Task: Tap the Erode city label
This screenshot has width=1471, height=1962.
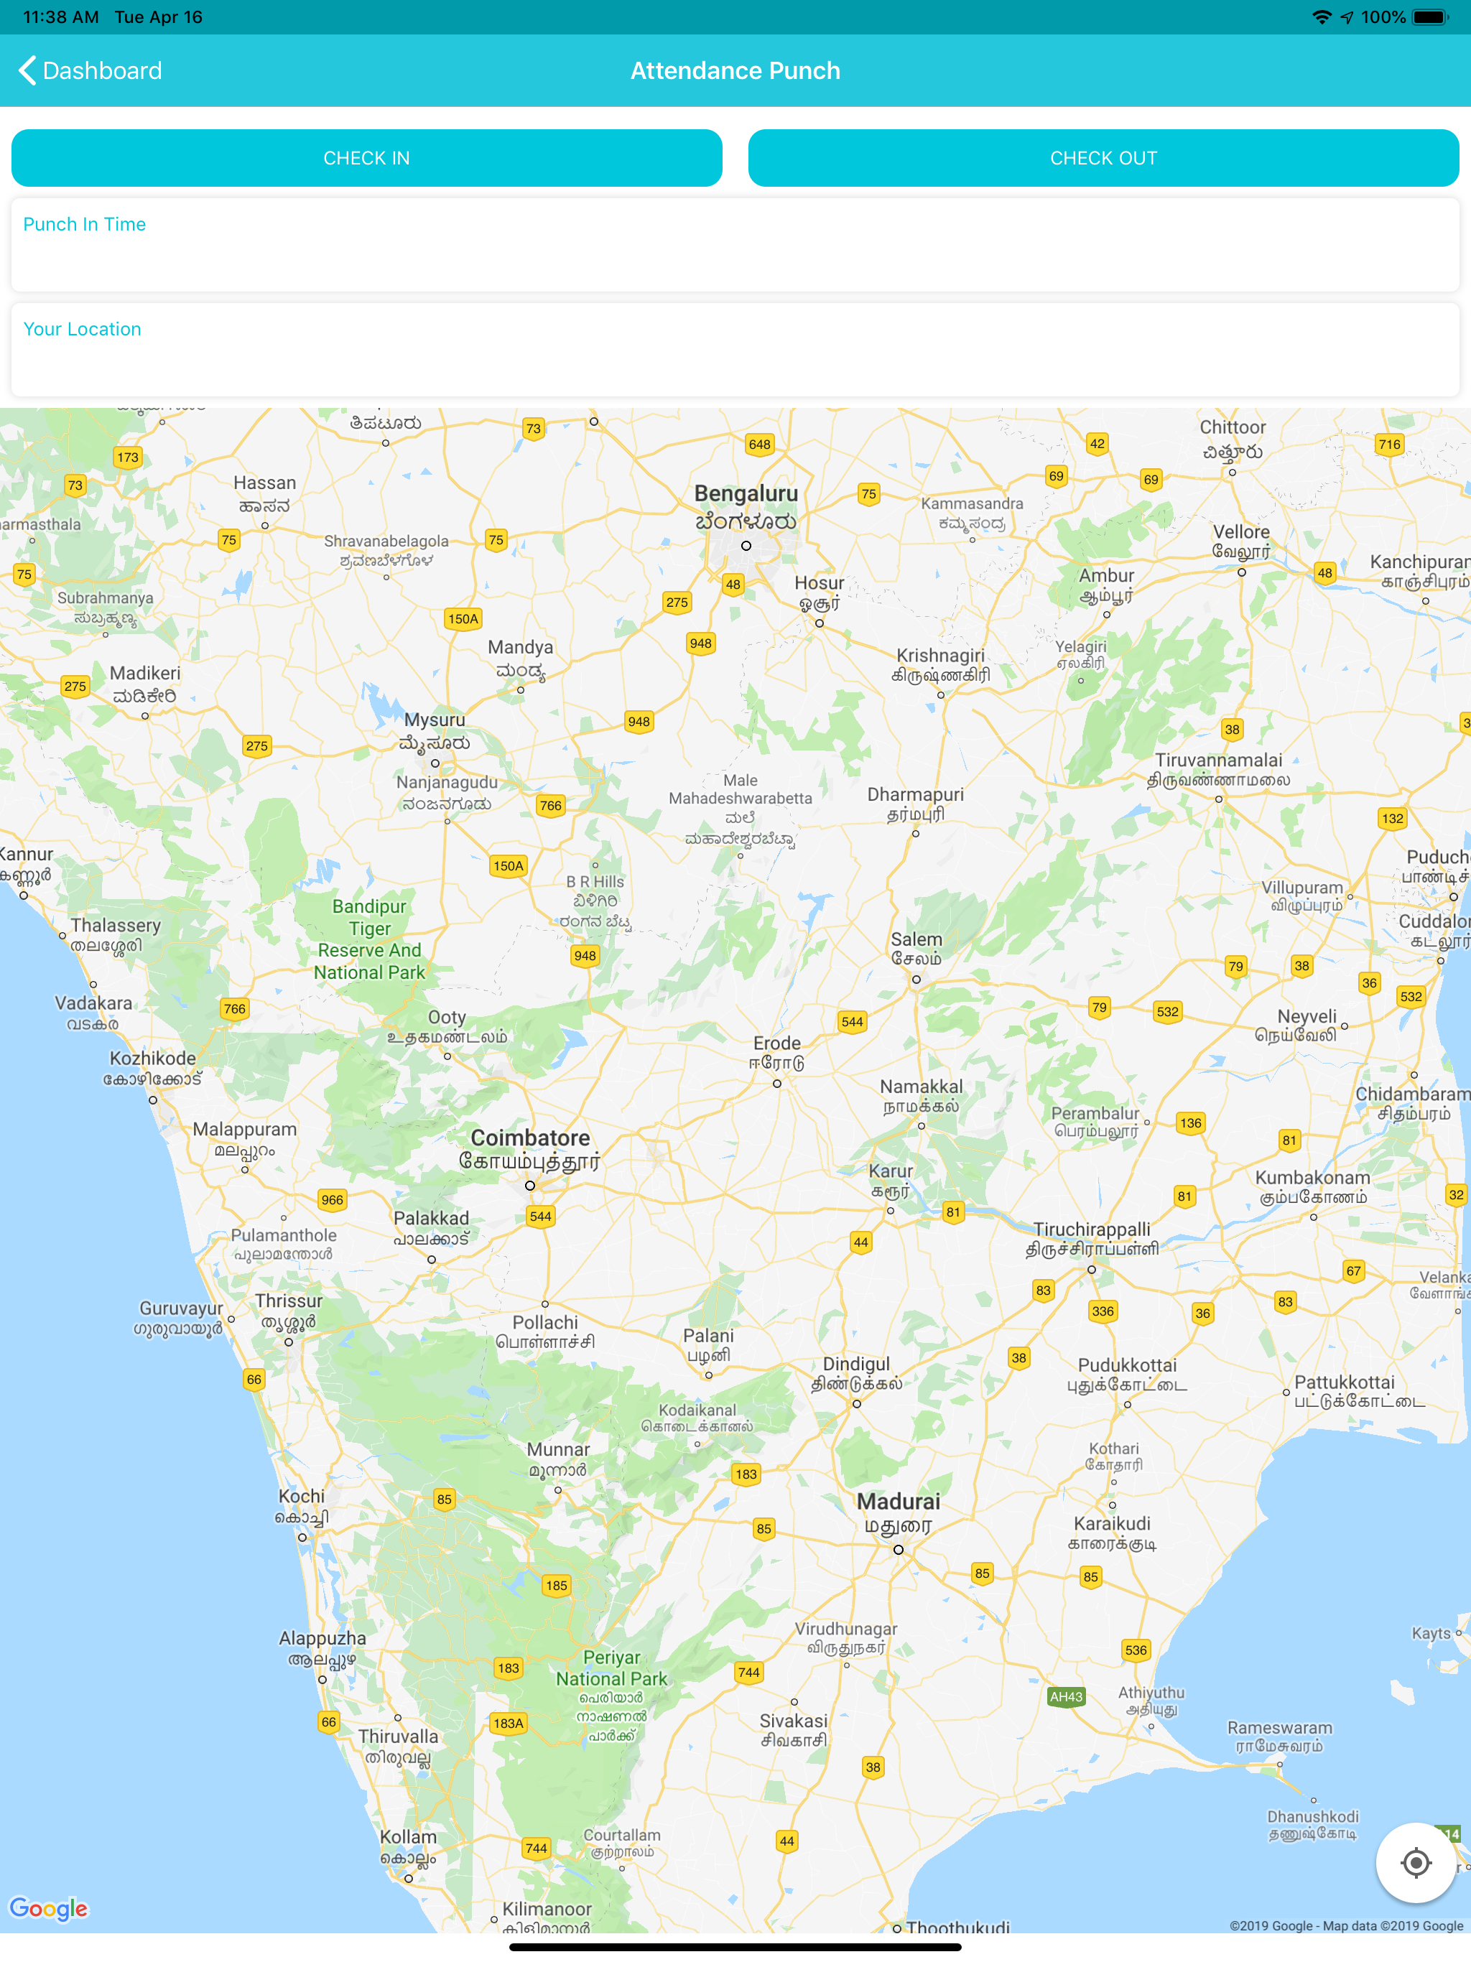Action: click(x=777, y=1053)
